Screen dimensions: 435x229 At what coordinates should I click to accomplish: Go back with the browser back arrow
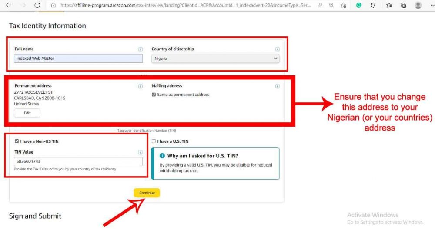[x=9, y=5]
